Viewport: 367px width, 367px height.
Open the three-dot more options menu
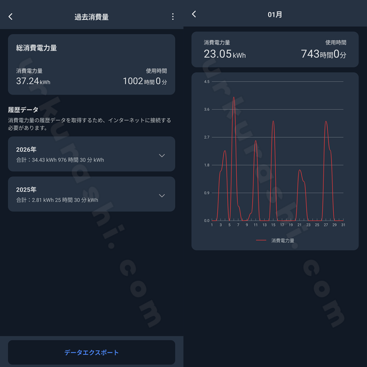click(x=173, y=16)
